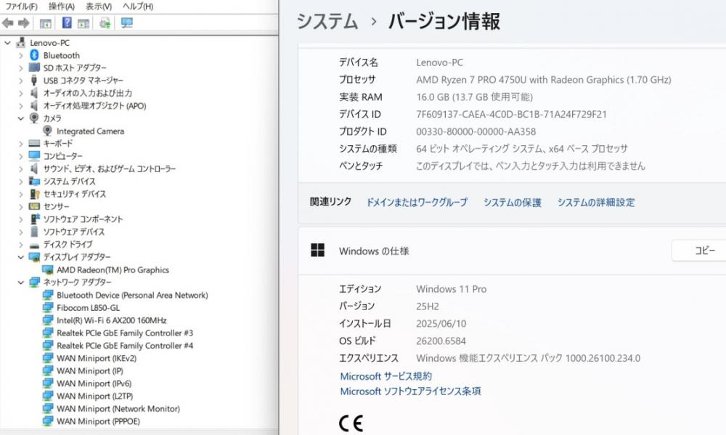Select WAN Miniport (IKEv2)
The image size is (726, 435).
tap(97, 358)
